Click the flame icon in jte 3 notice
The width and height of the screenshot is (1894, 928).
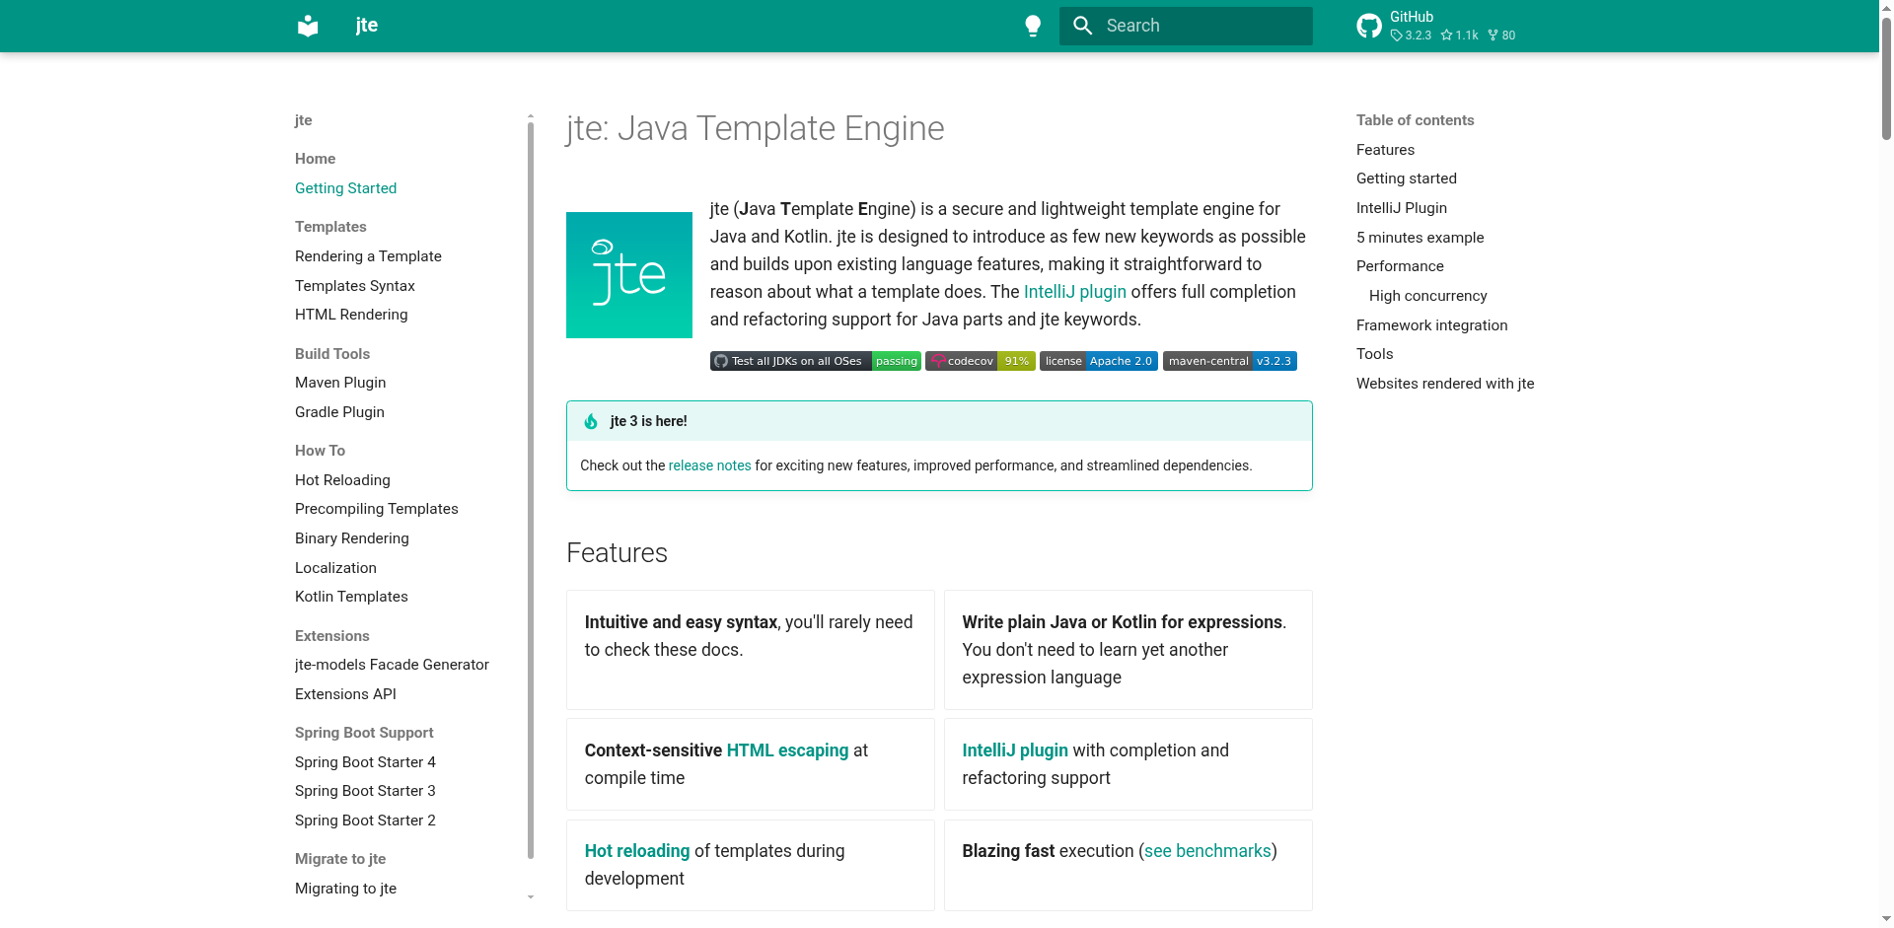(591, 422)
